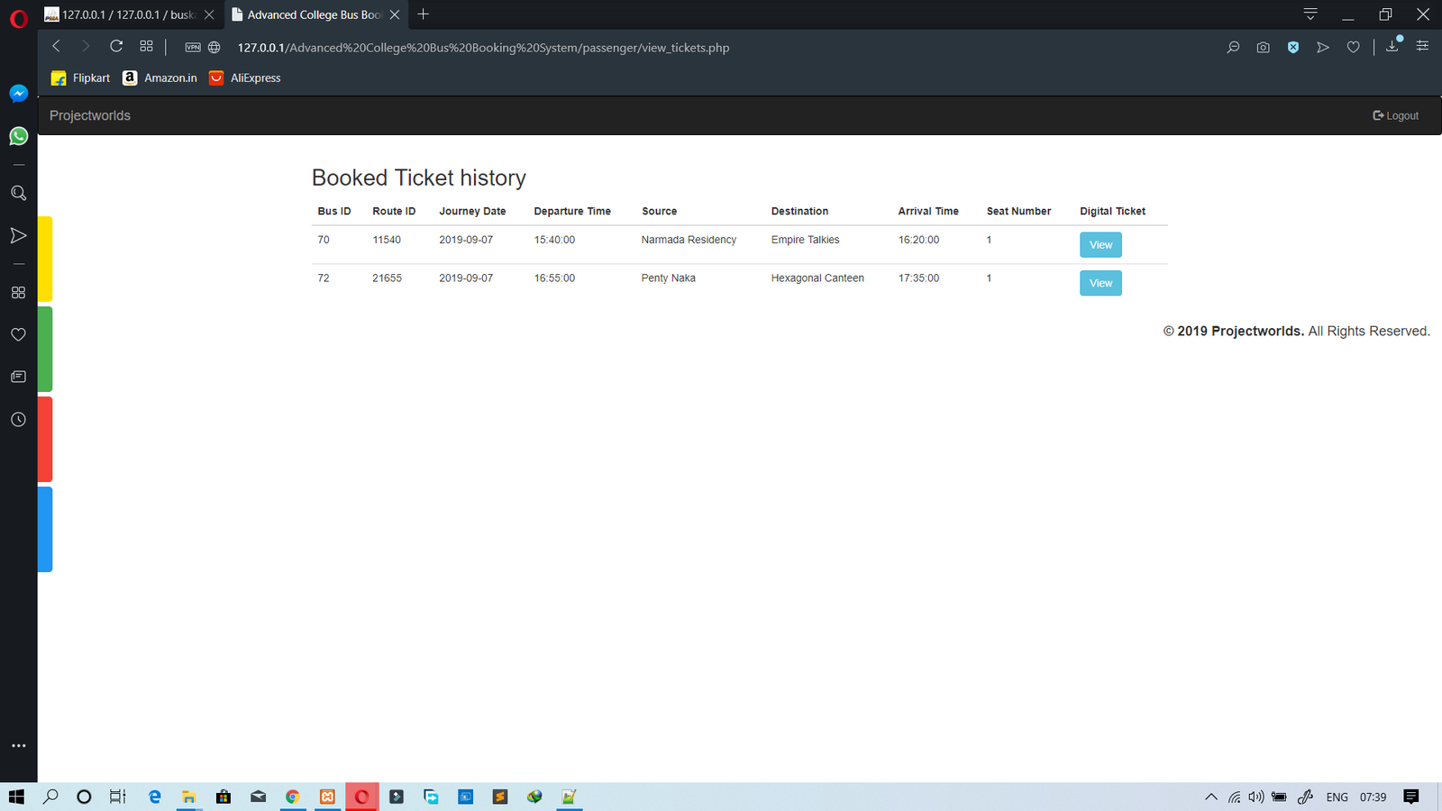Click the yellow color strip on left

[45, 260]
